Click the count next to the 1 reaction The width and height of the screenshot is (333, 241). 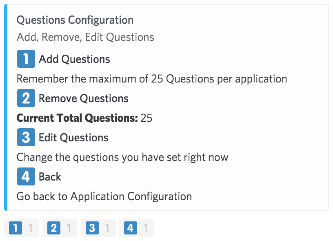[x=31, y=228]
